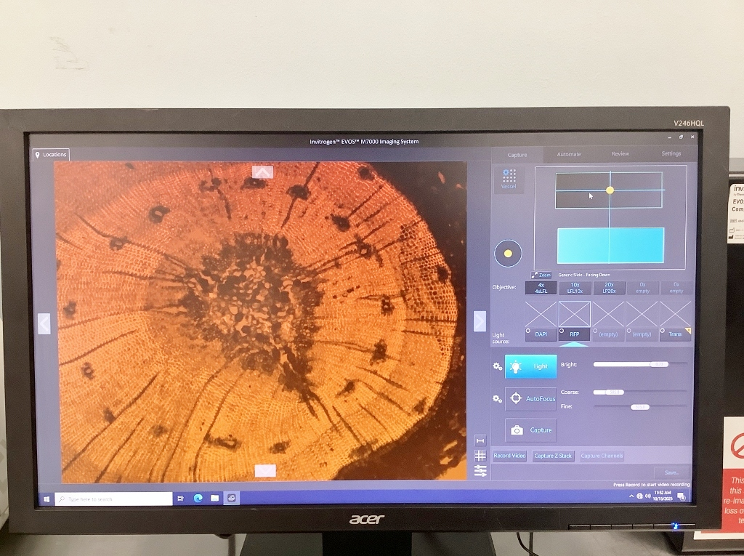The height and width of the screenshot is (556, 744).
Task: Open Microsoft Edge from the taskbar
Action: (198, 498)
